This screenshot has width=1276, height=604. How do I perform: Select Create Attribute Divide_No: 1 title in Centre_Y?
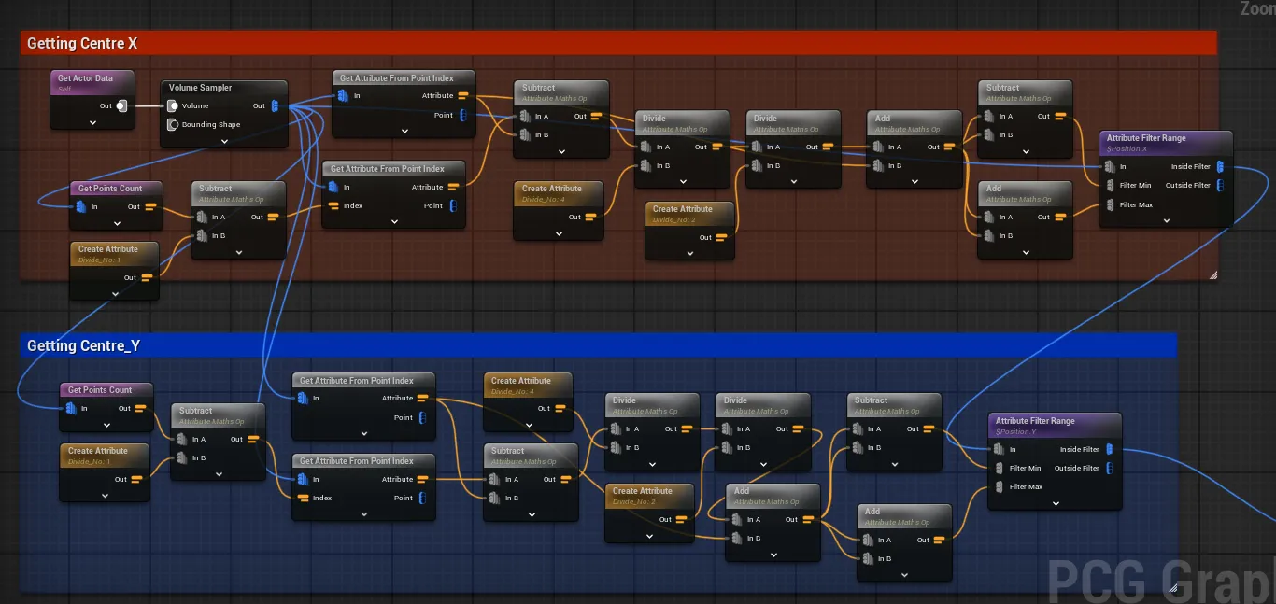pos(98,451)
